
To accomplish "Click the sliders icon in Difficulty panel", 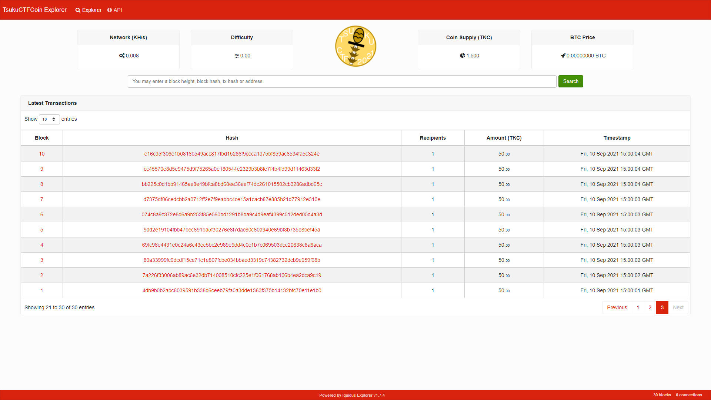I will [x=237, y=56].
